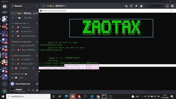The width and height of the screenshot is (176, 99).
Task: Toggle notification settings bell in channel header
Action: [131, 6]
